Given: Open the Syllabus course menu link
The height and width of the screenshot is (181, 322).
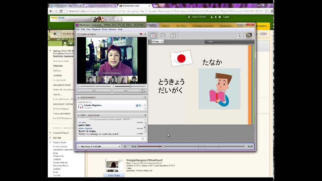Looking at the screenshot, I should coord(57,71).
